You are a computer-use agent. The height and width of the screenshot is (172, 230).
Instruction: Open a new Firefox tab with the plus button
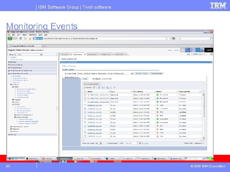[44, 46]
